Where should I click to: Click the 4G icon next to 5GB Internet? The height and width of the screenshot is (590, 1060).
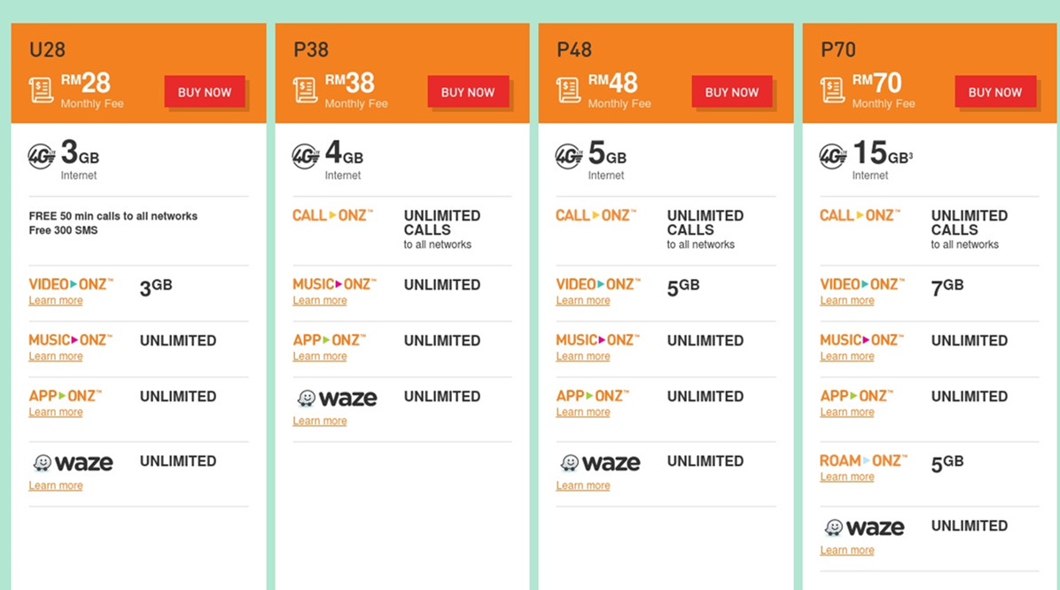coord(568,156)
